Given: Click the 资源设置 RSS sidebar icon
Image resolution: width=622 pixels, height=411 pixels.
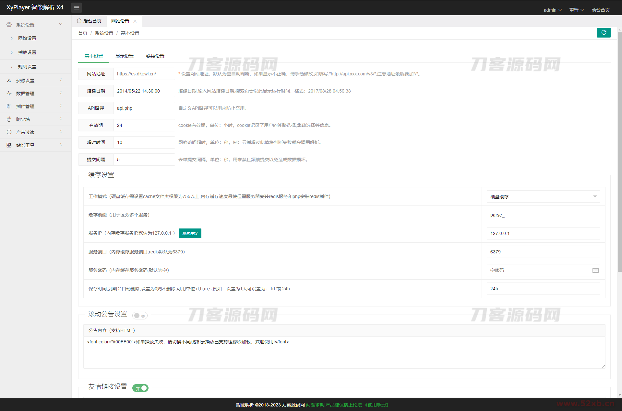Looking at the screenshot, I should (9, 81).
